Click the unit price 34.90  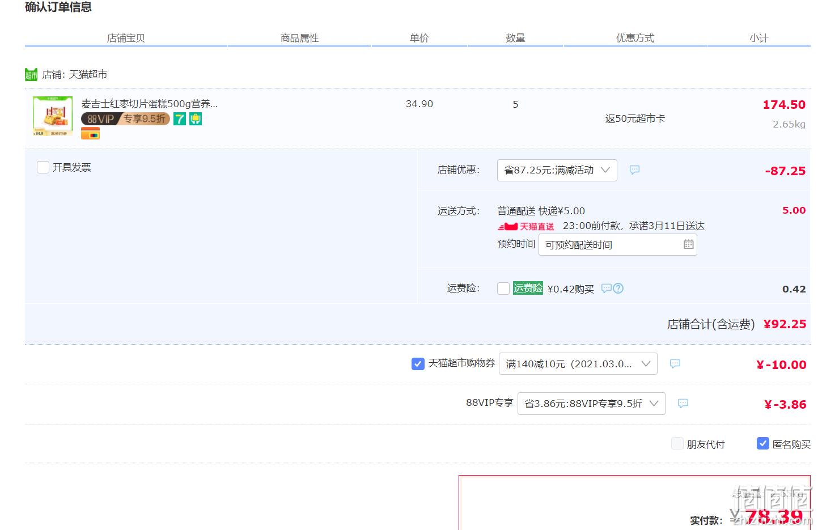[x=419, y=104]
